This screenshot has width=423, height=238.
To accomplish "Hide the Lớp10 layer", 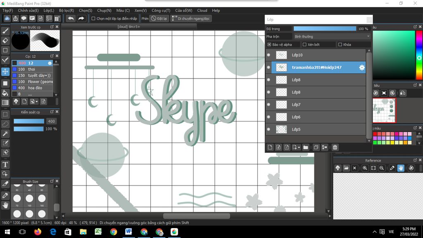I will (269, 55).
